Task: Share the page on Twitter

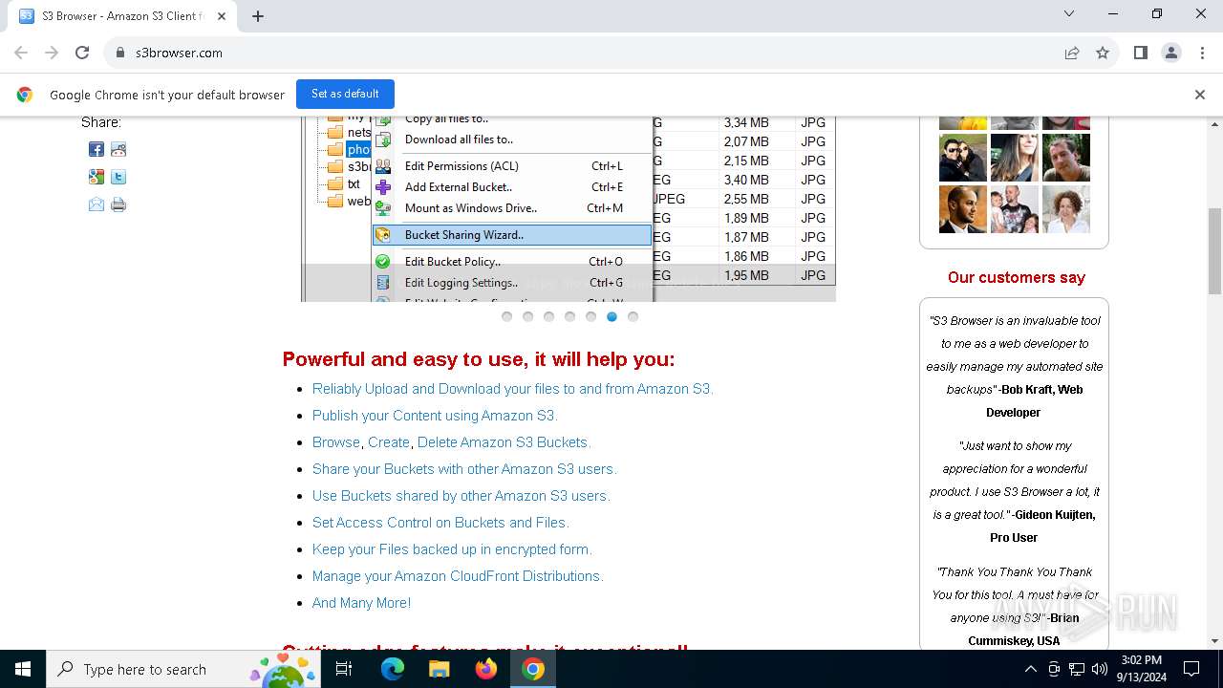Action: coord(118,177)
